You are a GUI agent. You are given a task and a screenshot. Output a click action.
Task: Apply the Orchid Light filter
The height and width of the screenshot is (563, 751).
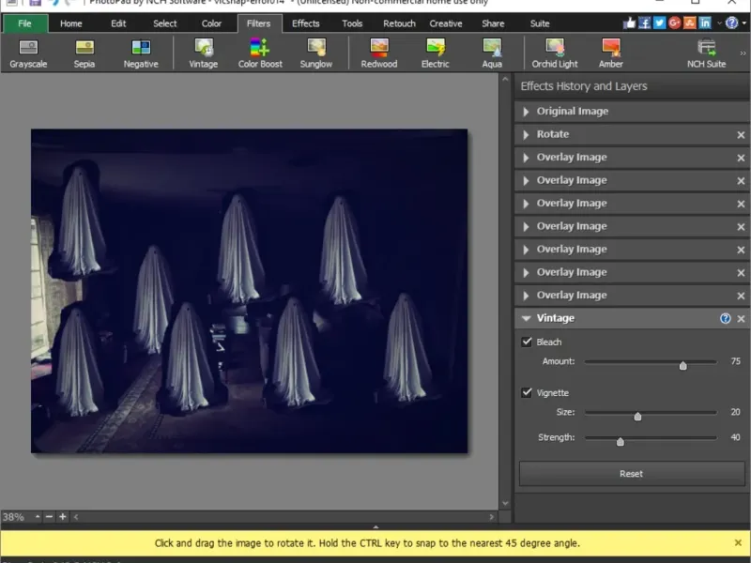555,53
